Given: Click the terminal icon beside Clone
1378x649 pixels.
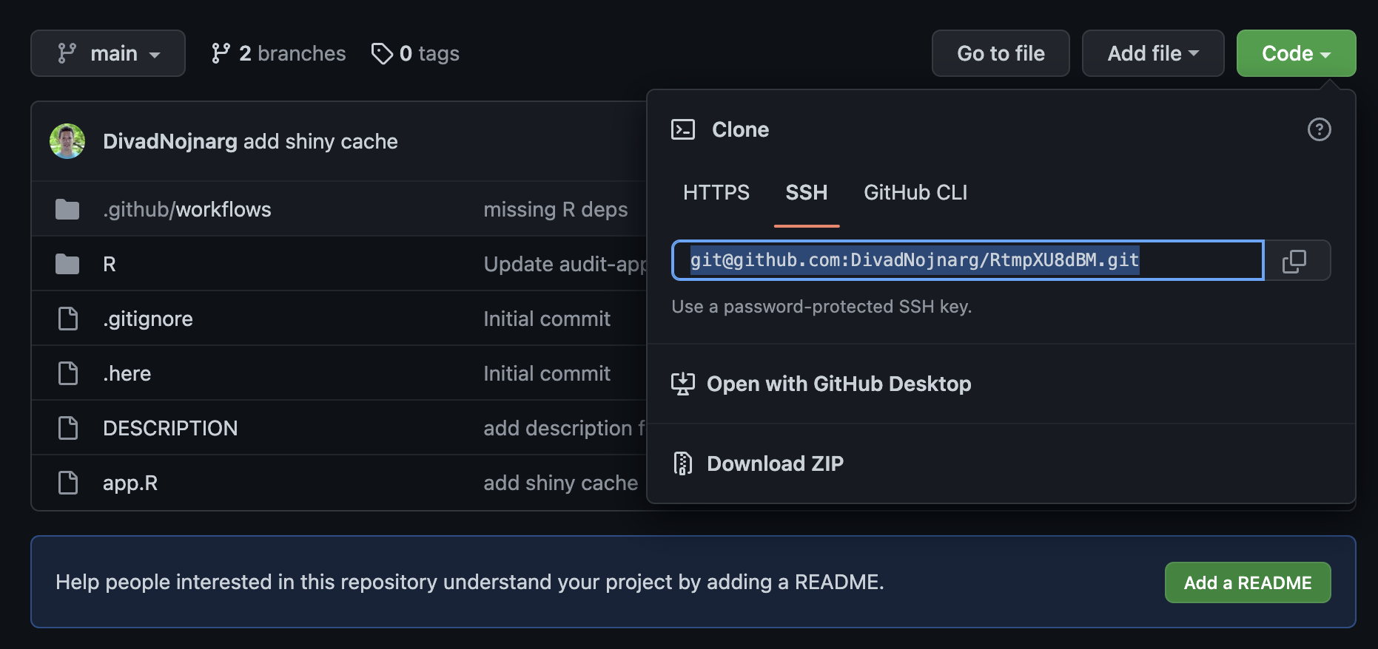Looking at the screenshot, I should tap(682, 129).
